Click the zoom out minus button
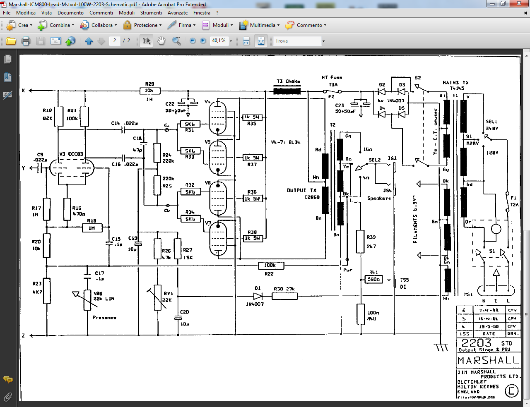 (193, 41)
